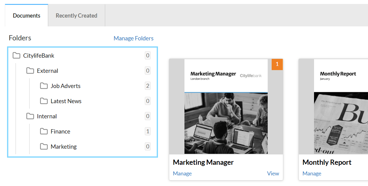
Task: Open the Monthly Report document thumbnail
Action: [x=341, y=107]
